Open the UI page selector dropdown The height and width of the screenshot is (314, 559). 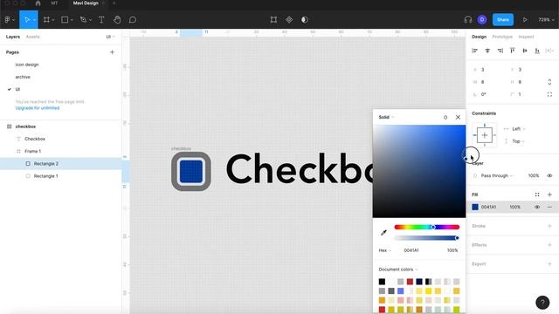point(111,37)
